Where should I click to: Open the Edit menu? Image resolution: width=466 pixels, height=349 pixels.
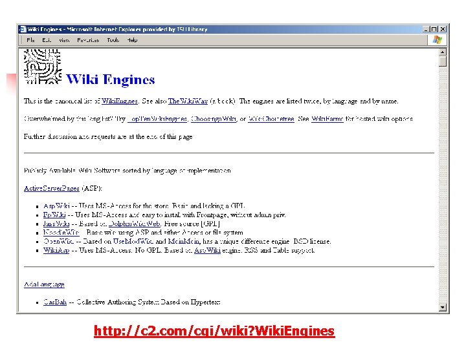tap(47, 40)
